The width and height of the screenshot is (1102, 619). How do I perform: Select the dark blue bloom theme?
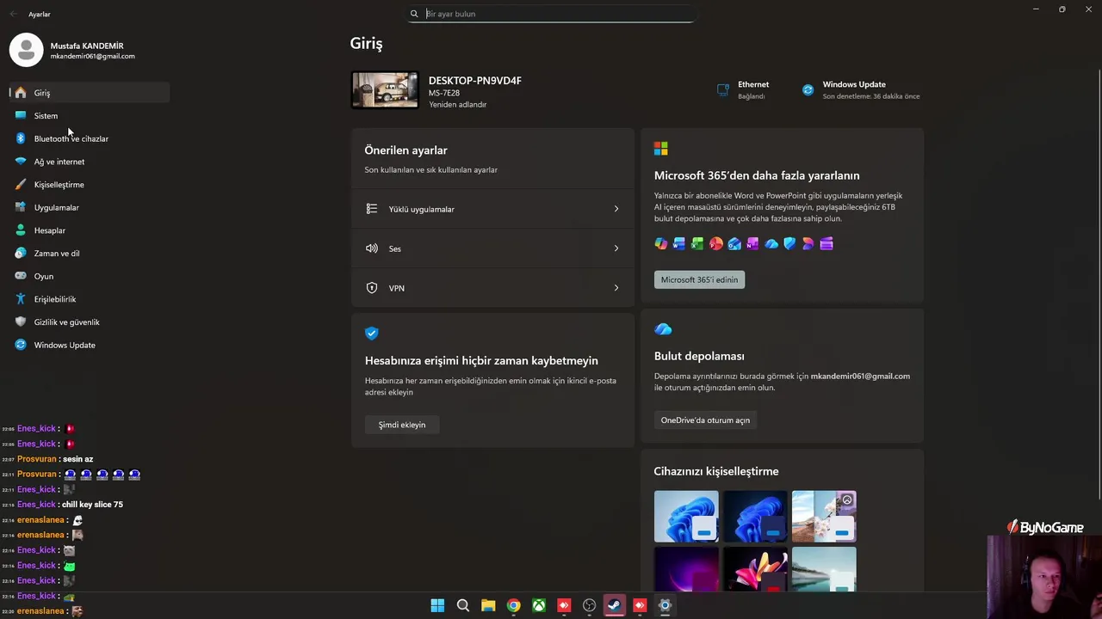coord(755,517)
